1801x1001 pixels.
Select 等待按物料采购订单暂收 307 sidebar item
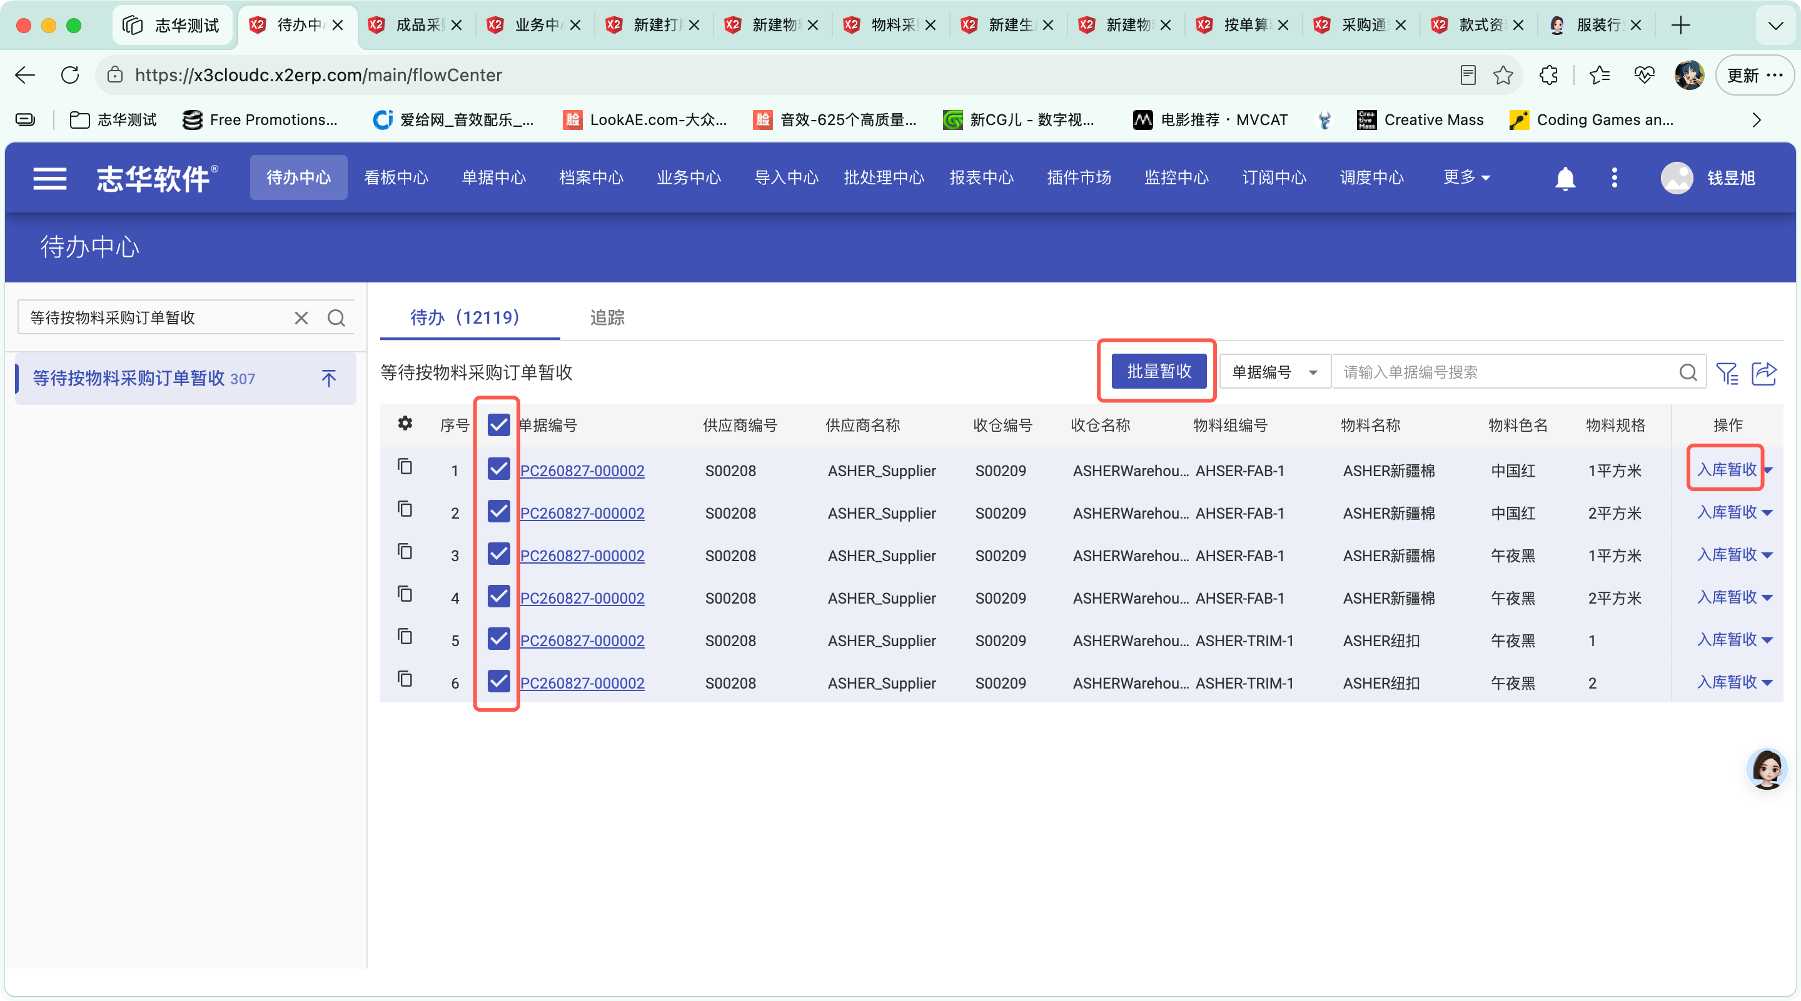[185, 379]
